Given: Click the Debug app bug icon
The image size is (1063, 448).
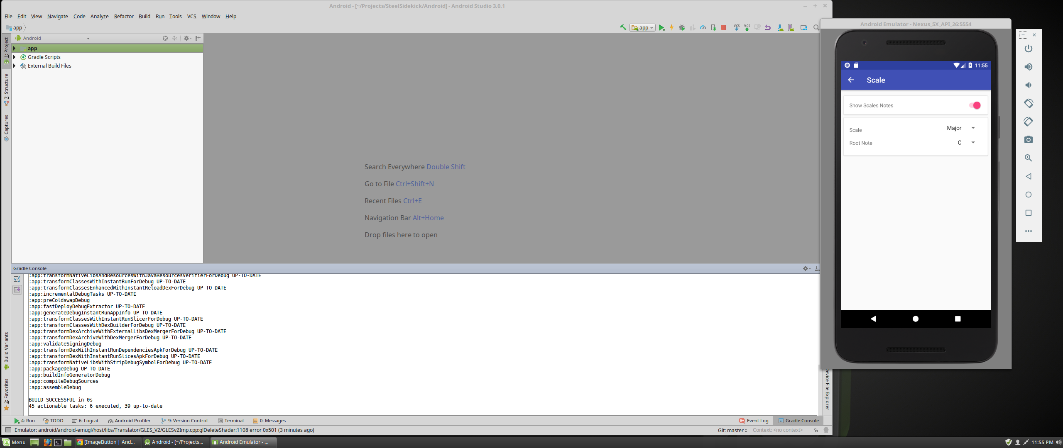Looking at the screenshot, I should click(682, 27).
